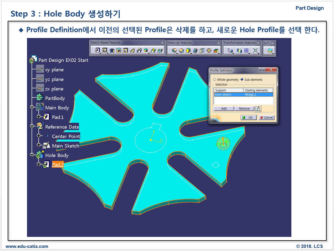Select the Pad tool in Sketch-Based Features
The width and height of the screenshot is (334, 251).
(97, 51)
